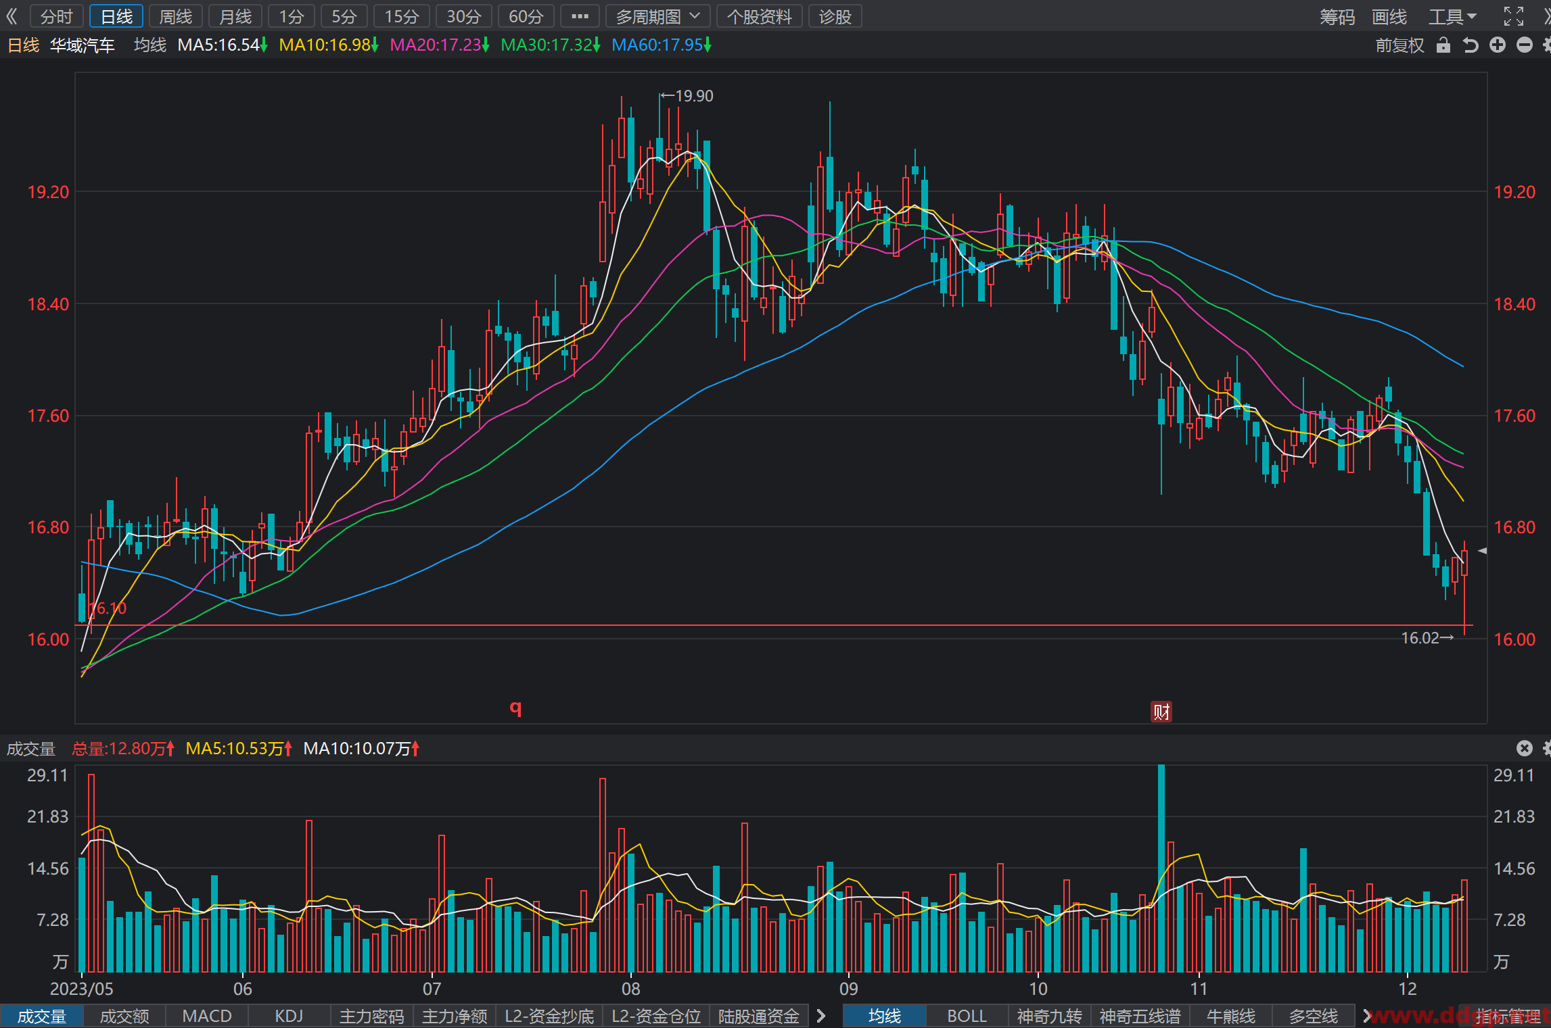Zoom out with the minus circle icon
Image resolution: width=1551 pixels, height=1028 pixels.
click(1525, 45)
